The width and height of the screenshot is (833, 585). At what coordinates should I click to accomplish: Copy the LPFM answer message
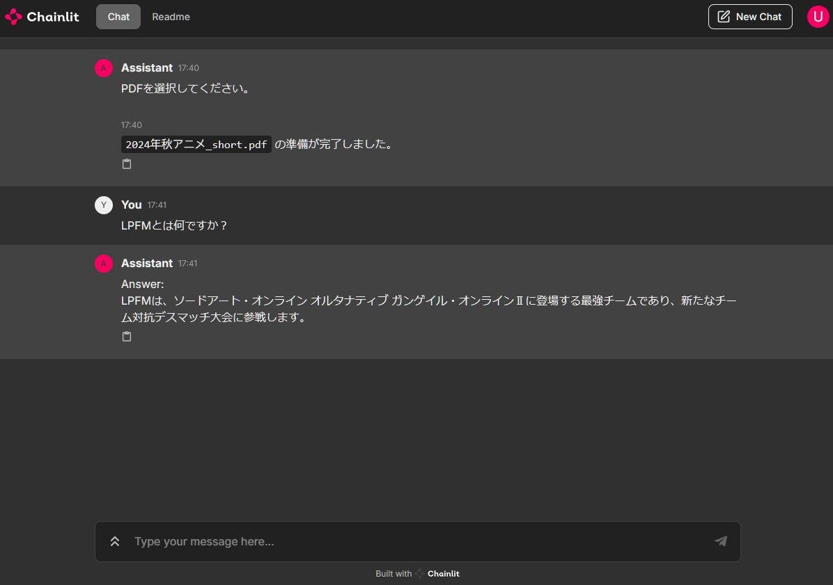coord(127,336)
